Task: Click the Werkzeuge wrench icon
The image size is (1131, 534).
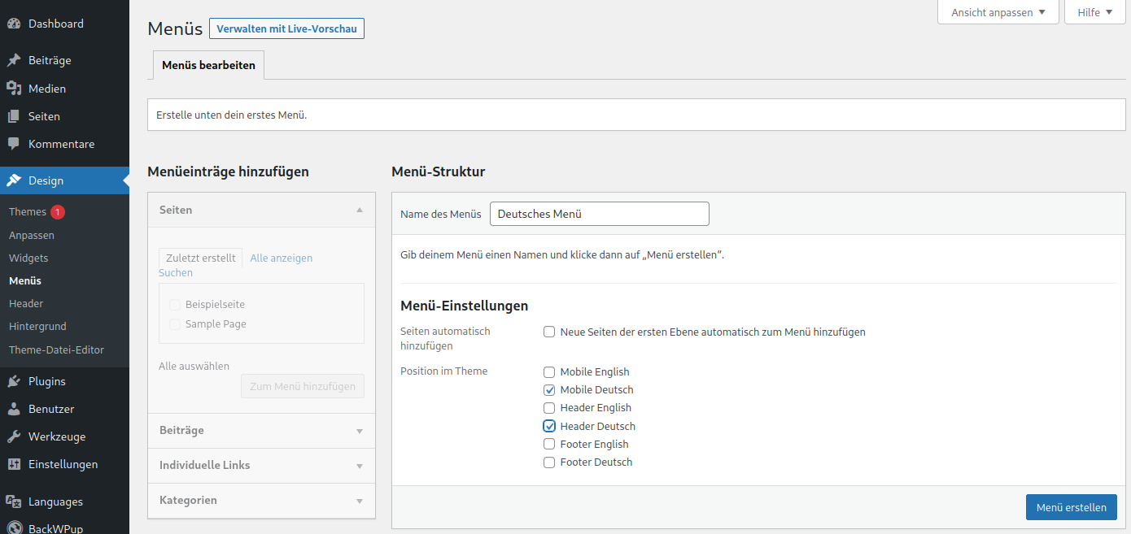Action: click(x=14, y=436)
